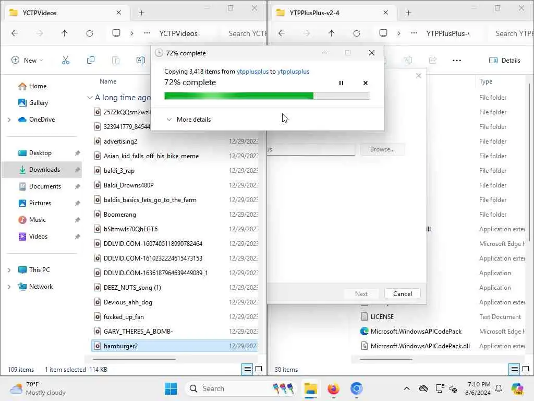Click the PC location icon in YCTPVideos address bar
Viewport: 534px width, 401px height.
(116, 33)
